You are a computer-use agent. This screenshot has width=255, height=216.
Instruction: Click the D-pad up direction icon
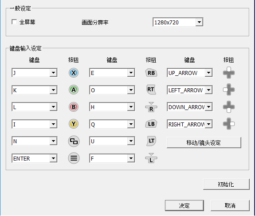(x=229, y=73)
